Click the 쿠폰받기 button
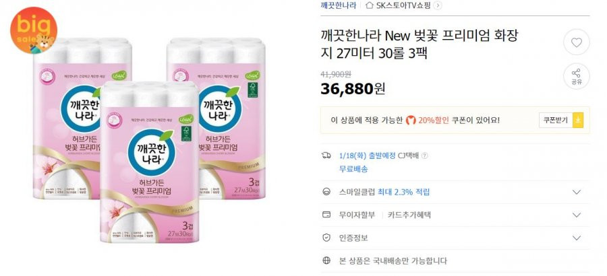607x276 pixels. pyautogui.click(x=556, y=120)
